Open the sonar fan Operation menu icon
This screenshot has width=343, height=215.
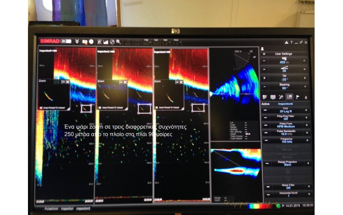coord(265,97)
